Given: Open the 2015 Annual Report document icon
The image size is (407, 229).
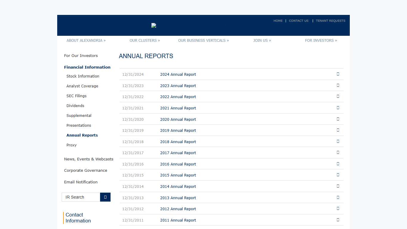Looking at the screenshot, I should (x=338, y=175).
